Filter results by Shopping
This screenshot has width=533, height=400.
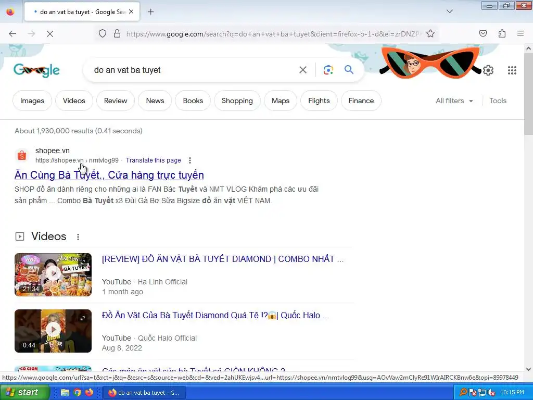[237, 101]
